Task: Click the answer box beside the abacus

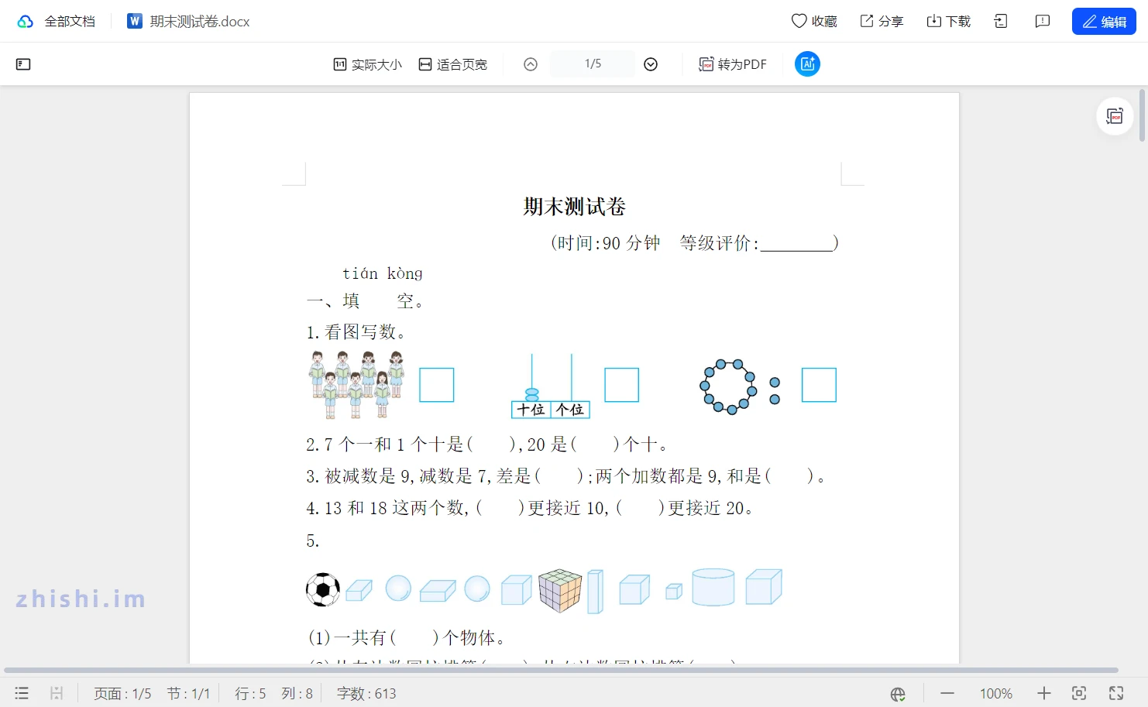Action: tap(621, 385)
